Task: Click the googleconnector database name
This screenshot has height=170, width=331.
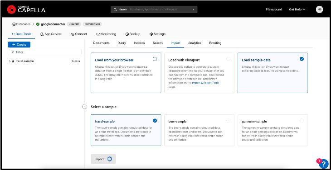Action: click(53, 24)
